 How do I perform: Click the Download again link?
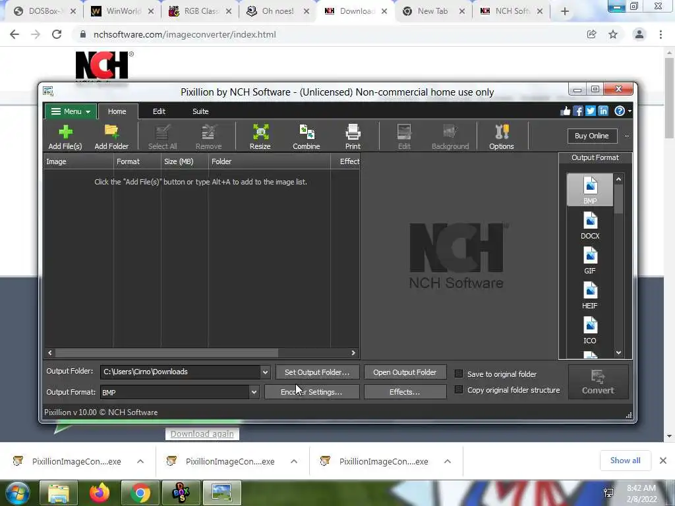[202, 434]
